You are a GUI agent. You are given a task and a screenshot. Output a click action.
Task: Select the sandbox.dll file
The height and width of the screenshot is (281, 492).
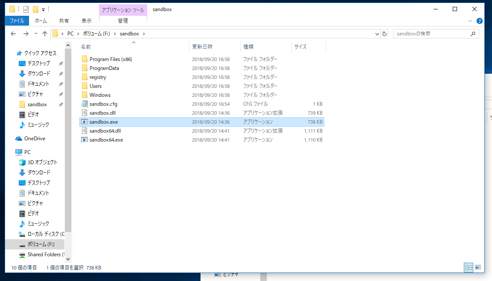click(x=102, y=113)
